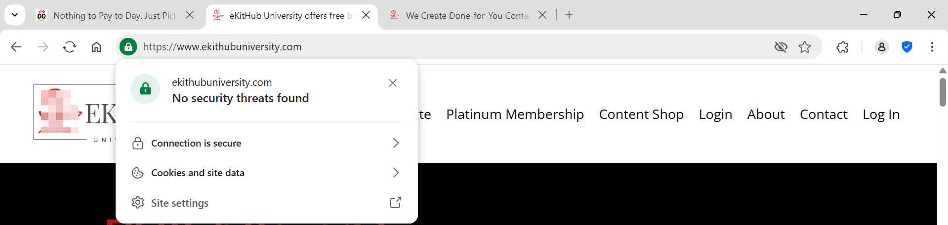The height and width of the screenshot is (225, 948).
Task: Close the site information popup
Action: 393,83
